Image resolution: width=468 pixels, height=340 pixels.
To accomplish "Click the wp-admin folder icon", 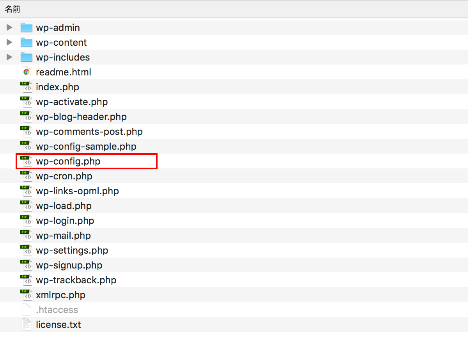I will (x=27, y=27).
